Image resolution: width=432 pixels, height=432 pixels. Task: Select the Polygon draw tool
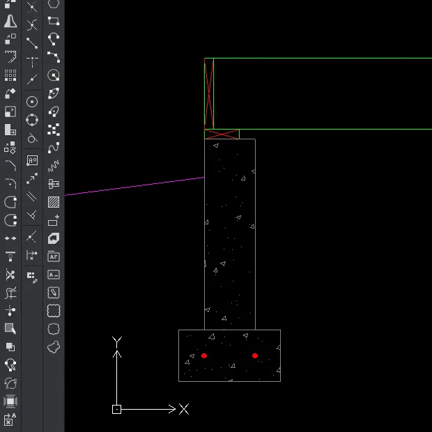click(54, 4)
